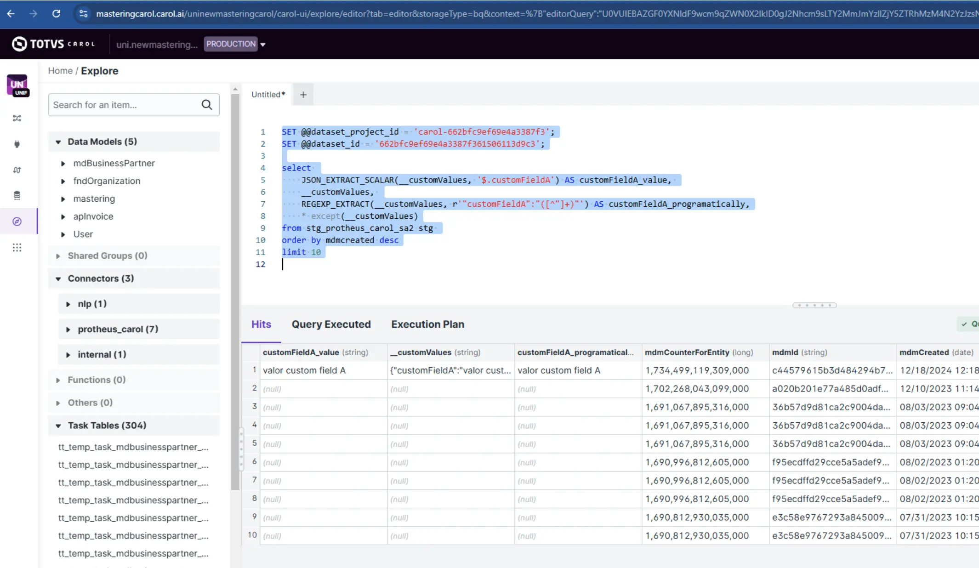This screenshot has width=979, height=568.
Task: Open the database sidebar icon
Action: coord(17,196)
